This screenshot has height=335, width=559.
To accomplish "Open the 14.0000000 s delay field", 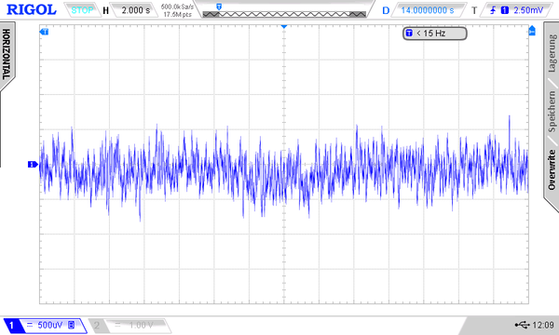I will (427, 10).
